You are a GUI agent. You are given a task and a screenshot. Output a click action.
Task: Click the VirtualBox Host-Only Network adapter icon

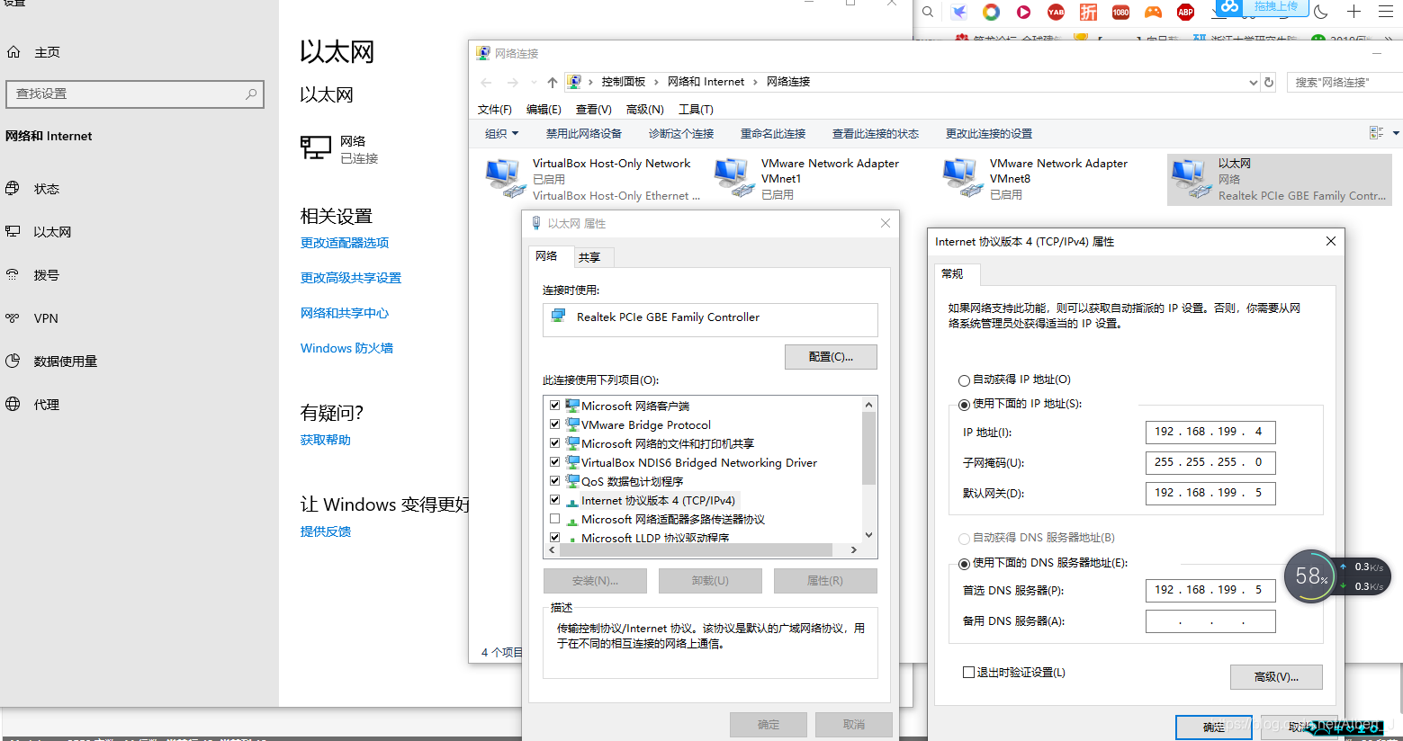505,178
